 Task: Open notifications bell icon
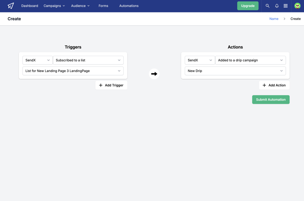click(x=277, y=6)
